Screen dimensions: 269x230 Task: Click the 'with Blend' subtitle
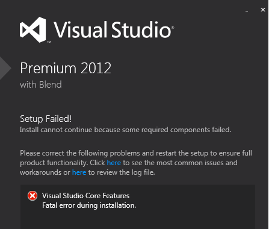tap(41, 85)
